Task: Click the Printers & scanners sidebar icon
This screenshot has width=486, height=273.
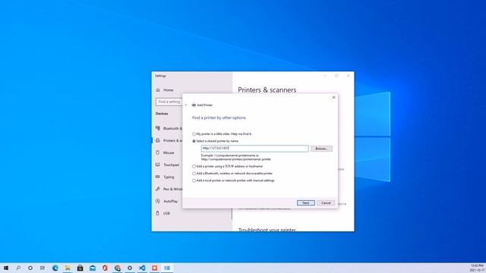Action: (158, 140)
